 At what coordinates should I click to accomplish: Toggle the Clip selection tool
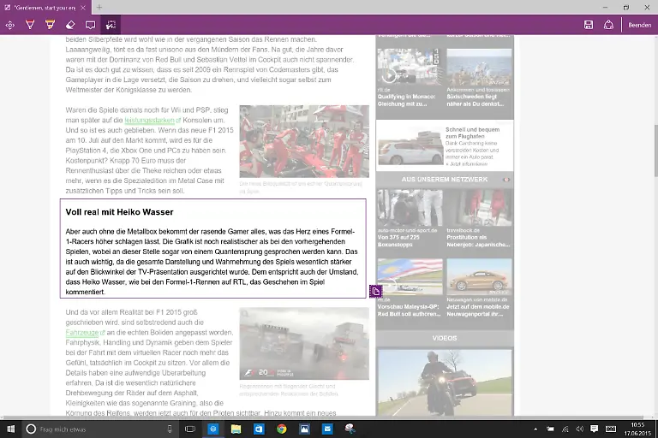click(111, 25)
